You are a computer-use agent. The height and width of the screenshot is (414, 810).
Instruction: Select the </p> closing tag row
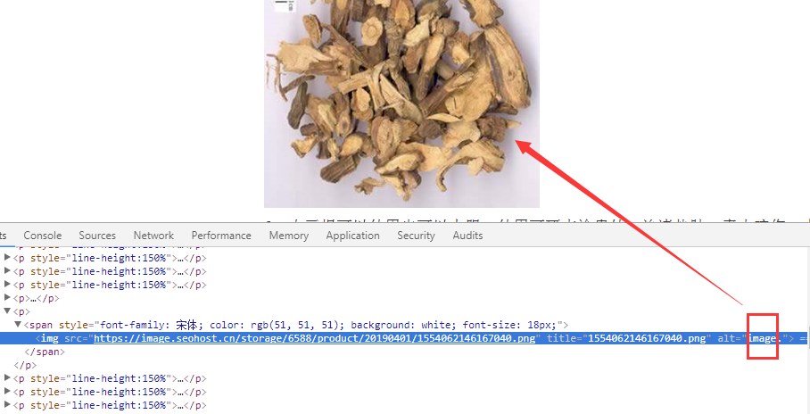(x=25, y=366)
